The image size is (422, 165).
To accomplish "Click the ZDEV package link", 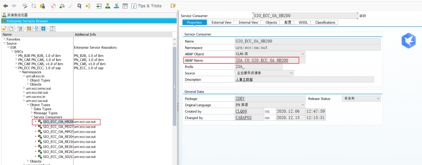I will coord(241,98).
